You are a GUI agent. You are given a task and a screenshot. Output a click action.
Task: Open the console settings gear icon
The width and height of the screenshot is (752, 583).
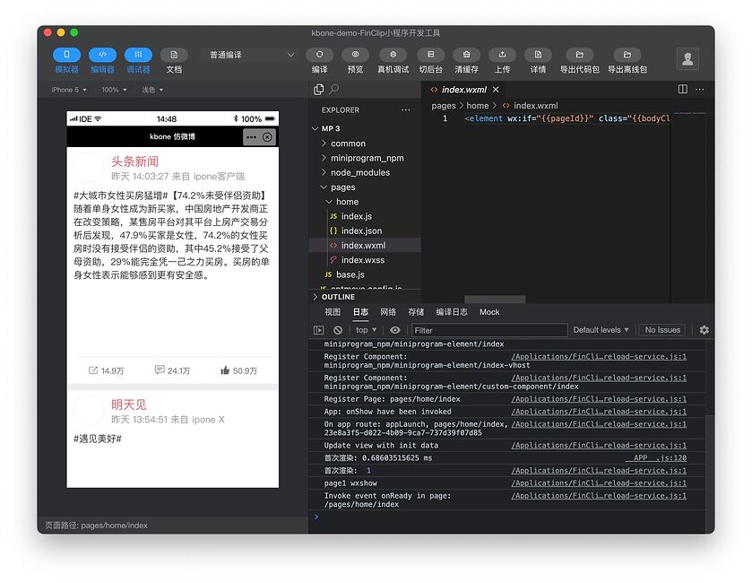click(704, 330)
